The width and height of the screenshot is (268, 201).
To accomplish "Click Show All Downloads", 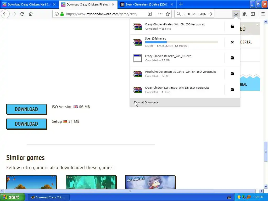I will 185,102.
